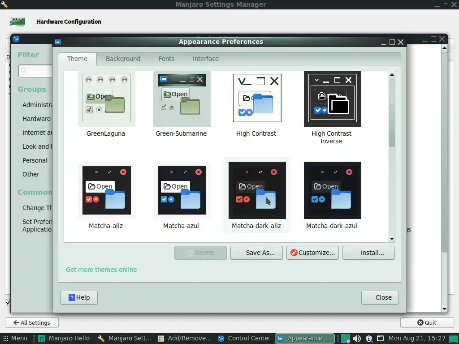Open the volume speaker tray icon
The image size is (459, 344).
click(x=357, y=339)
